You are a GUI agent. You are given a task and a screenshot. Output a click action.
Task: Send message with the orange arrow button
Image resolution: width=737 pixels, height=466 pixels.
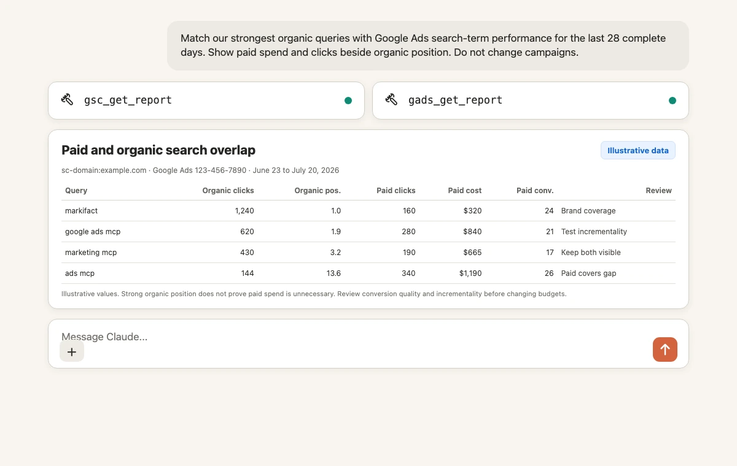665,349
